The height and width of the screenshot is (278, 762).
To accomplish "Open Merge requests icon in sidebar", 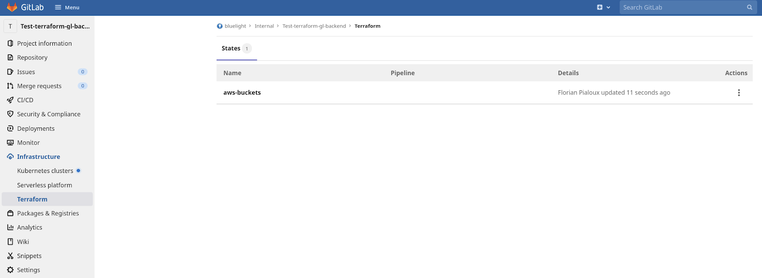I will (10, 86).
